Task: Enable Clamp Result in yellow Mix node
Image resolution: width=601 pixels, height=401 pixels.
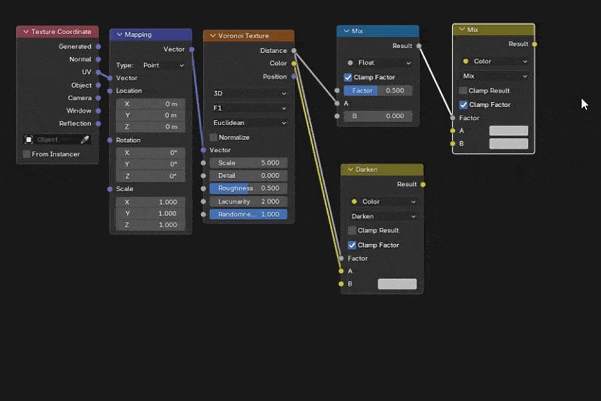Action: [x=463, y=91]
